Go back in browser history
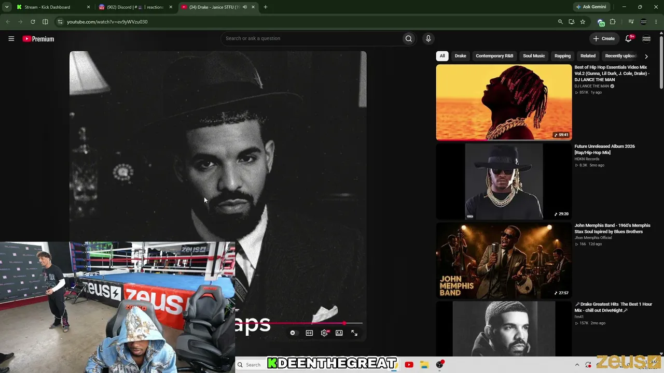The image size is (664, 373). [8, 22]
